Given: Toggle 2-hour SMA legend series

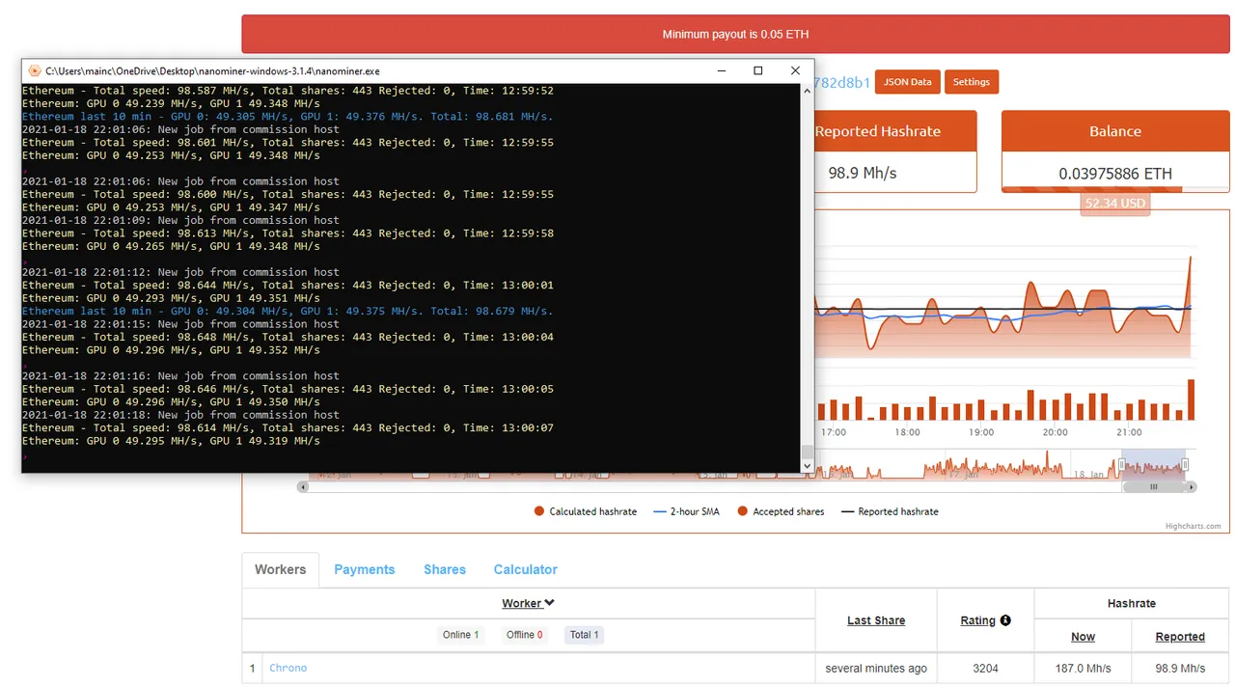Looking at the screenshot, I should [686, 511].
